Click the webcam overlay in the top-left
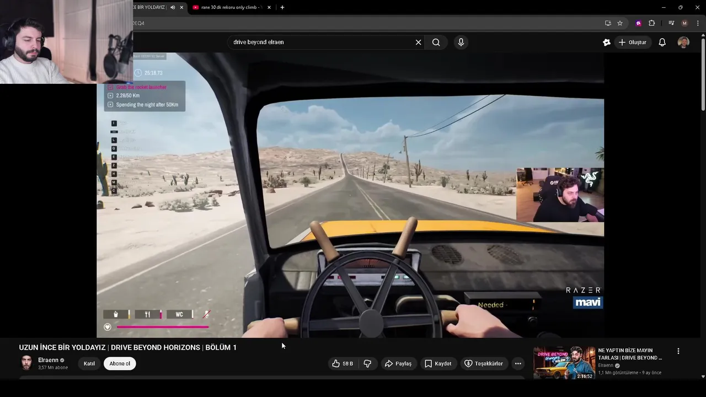Viewport: 706px width, 397px height. 66,41
